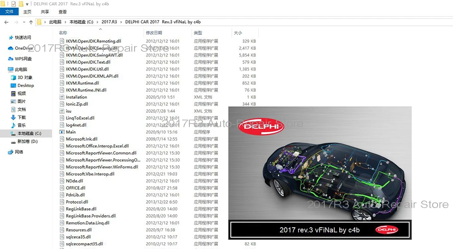
Task: Click the OFFICE.dll file icon
Action: point(62,188)
